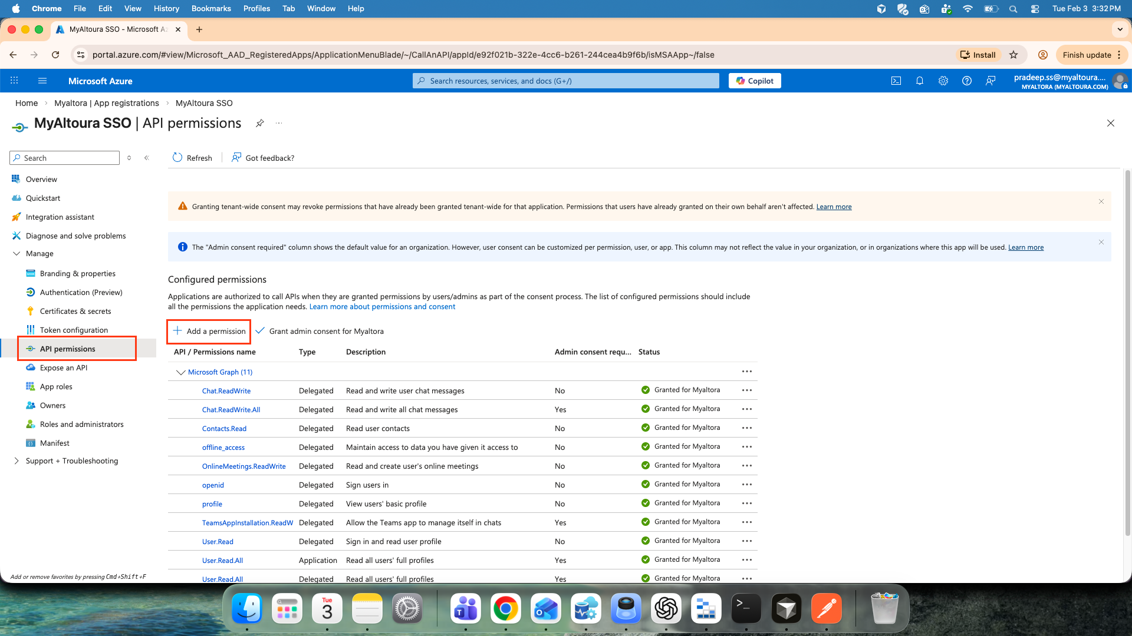Open OnlineMeetings.ReadWrite permission link

click(244, 466)
